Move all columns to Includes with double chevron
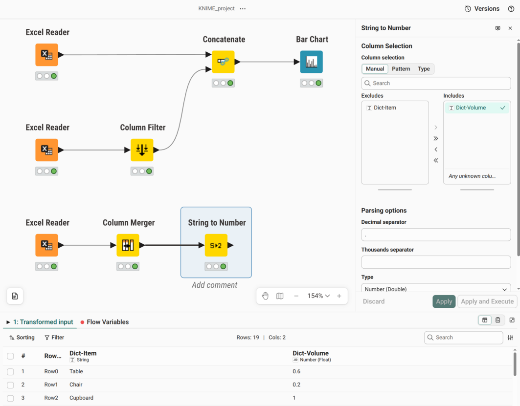Screen dimensions: 520x406 (436, 138)
